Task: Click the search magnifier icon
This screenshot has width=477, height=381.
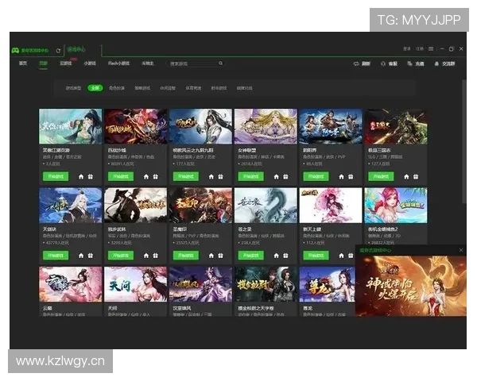Action: pos(220,63)
